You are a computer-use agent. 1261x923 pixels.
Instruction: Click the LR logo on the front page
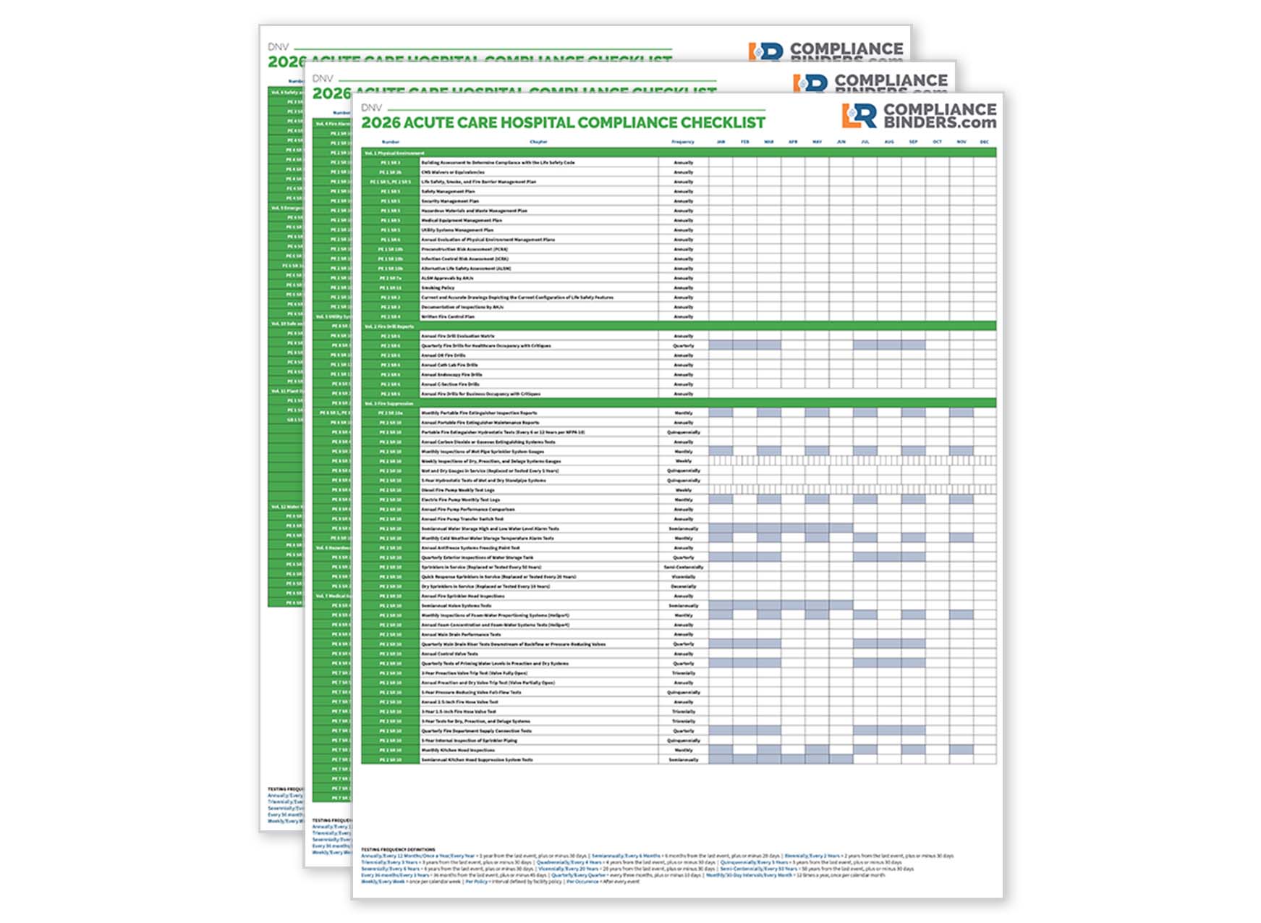(x=859, y=116)
